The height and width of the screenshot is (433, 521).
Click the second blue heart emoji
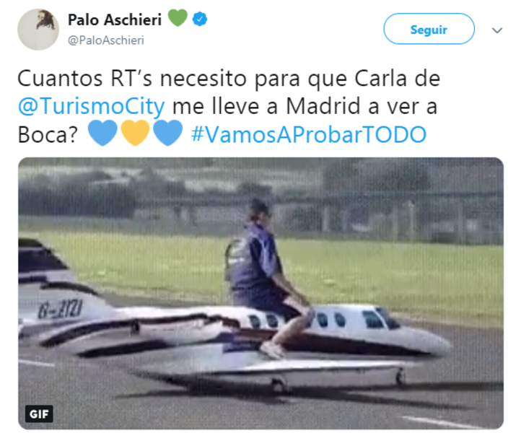(168, 133)
